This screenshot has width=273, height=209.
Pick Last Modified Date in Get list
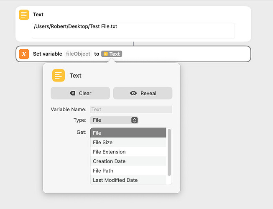click(x=128, y=180)
